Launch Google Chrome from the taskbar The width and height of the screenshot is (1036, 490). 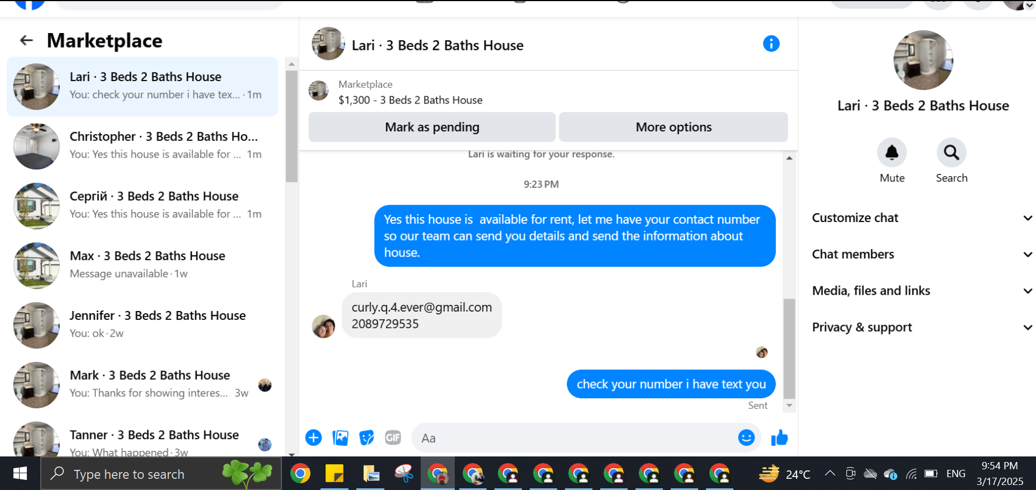300,474
